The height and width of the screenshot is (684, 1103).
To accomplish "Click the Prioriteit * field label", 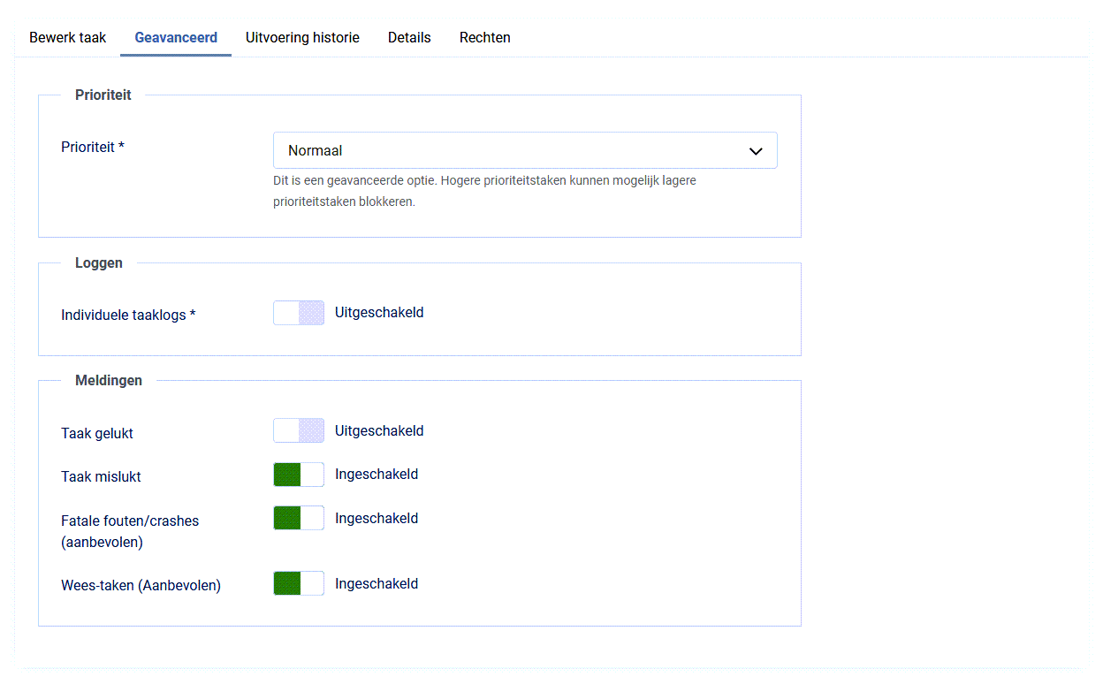I will point(93,148).
